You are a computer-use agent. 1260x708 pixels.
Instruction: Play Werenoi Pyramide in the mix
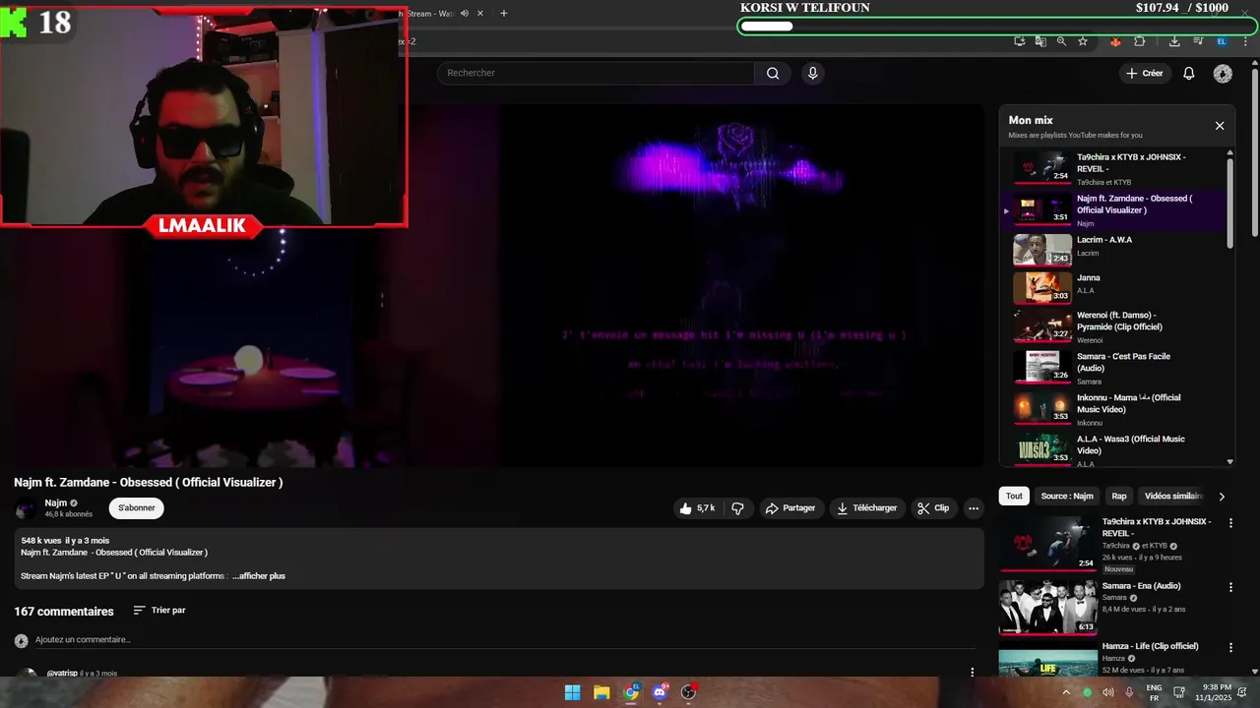pyautogui.click(x=1112, y=326)
